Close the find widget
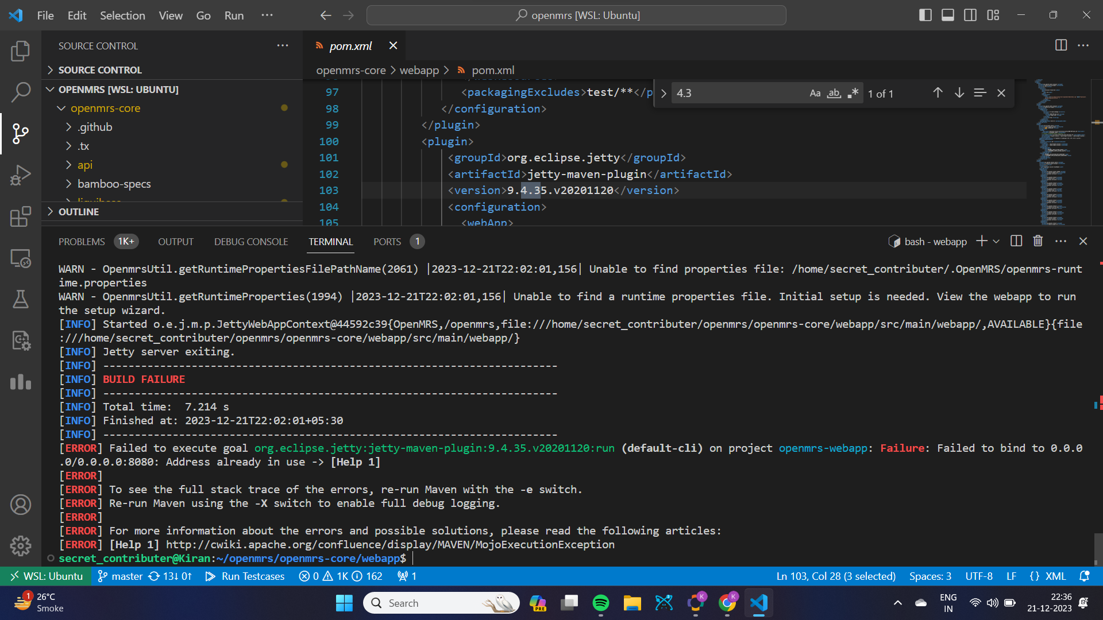The width and height of the screenshot is (1103, 620). tap(1001, 93)
